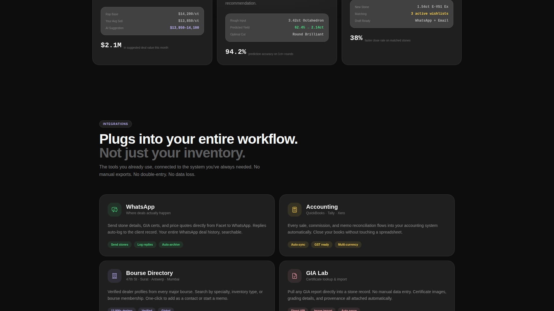The height and width of the screenshot is (311, 554).
Task: Click the Accounting calculator icon
Action: click(x=295, y=210)
